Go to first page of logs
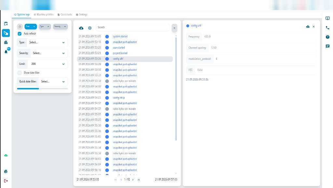333x188 pixels. click(115, 180)
